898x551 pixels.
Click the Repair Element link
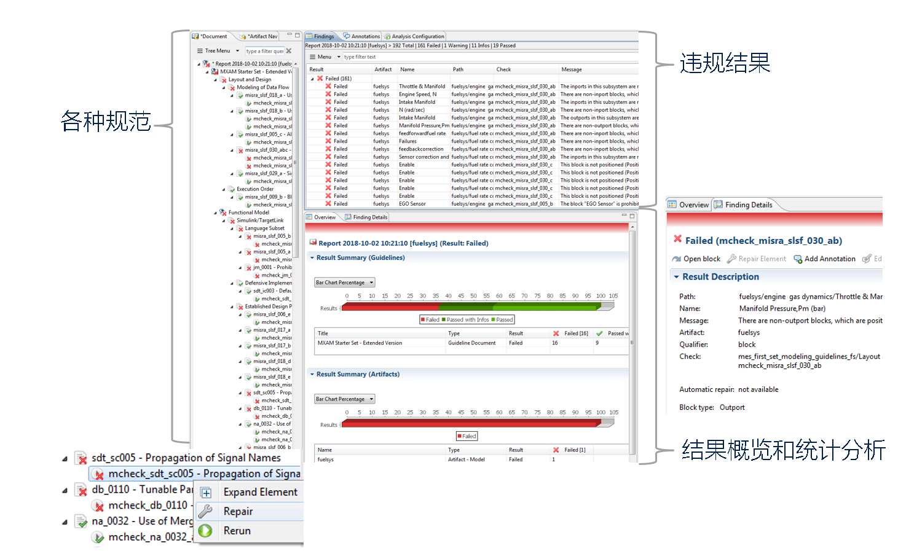[x=762, y=259]
